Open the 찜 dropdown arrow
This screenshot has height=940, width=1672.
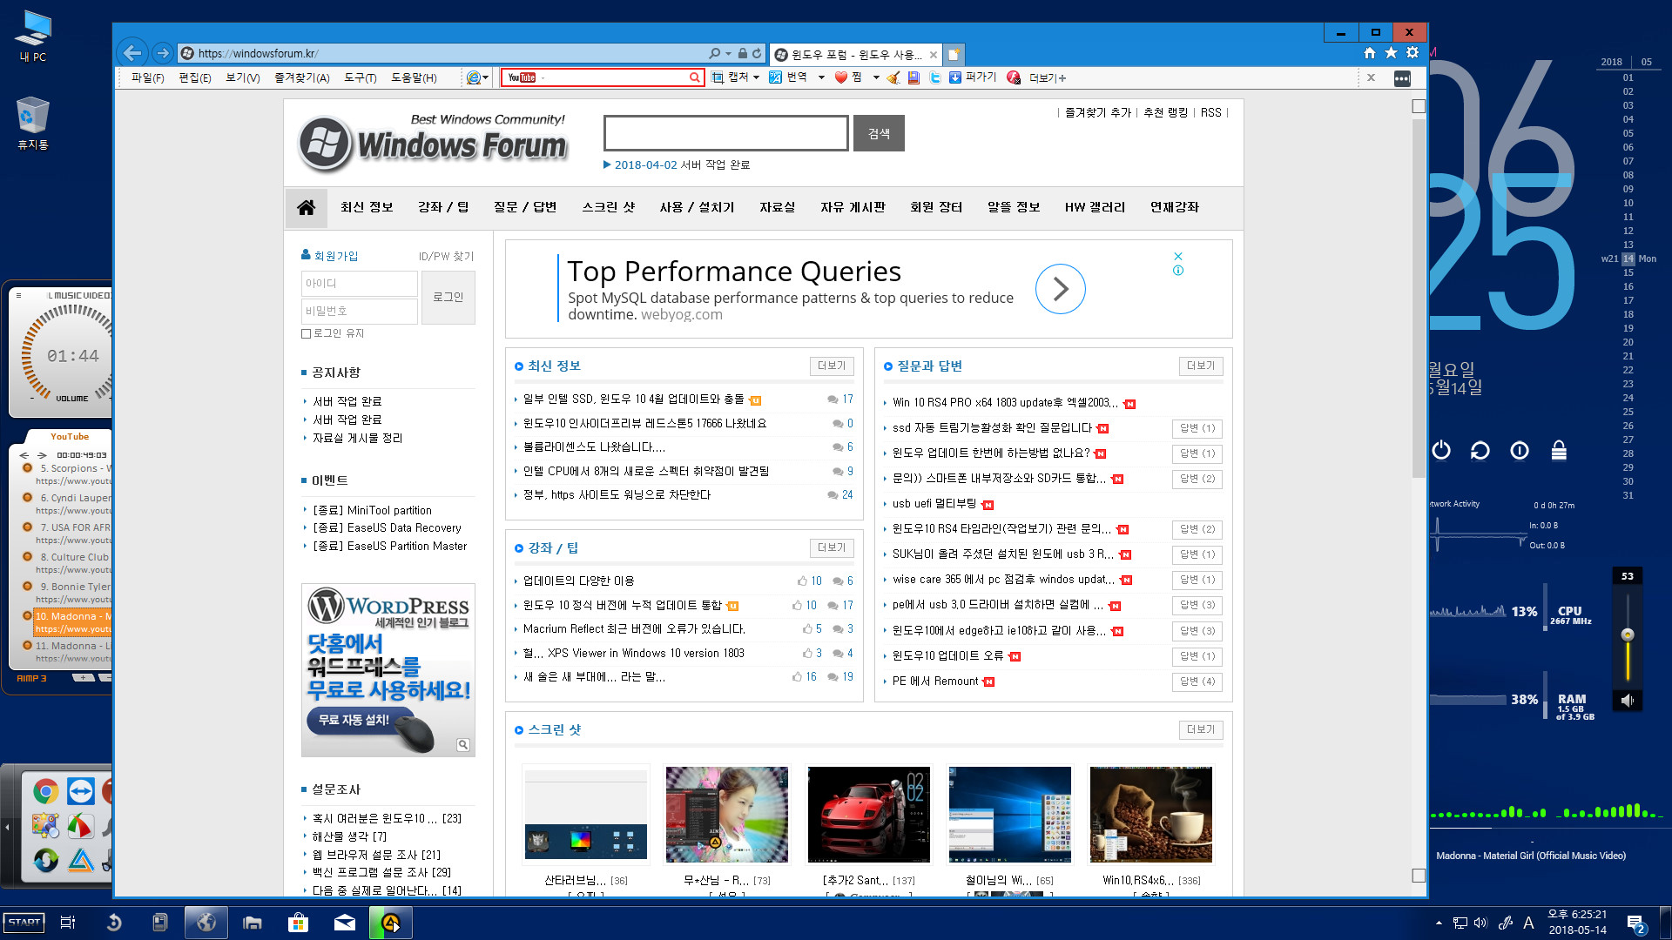[875, 77]
